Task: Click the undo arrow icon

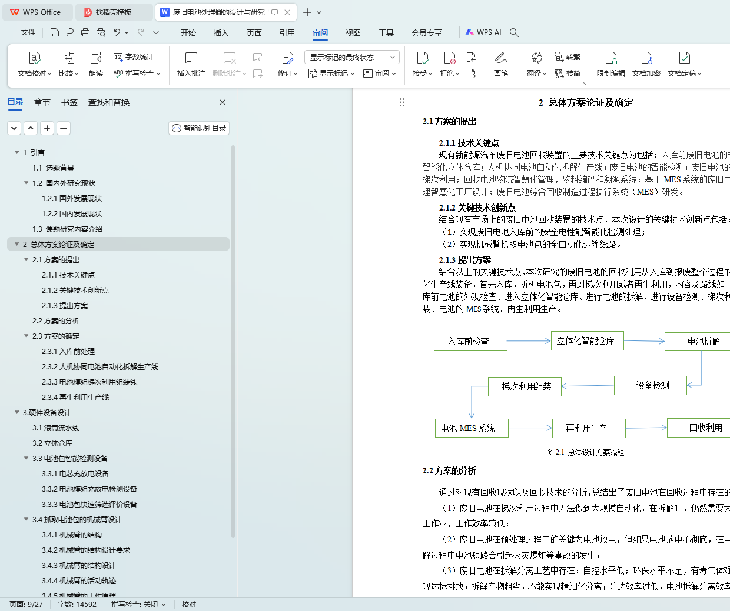Action: [x=117, y=32]
